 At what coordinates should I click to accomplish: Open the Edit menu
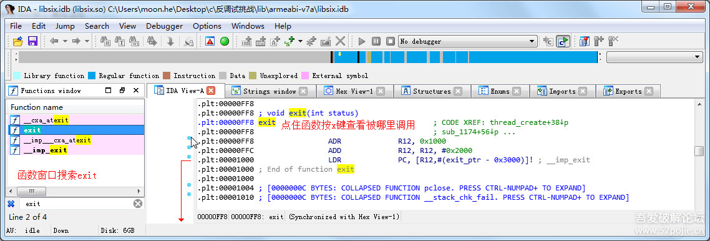39,26
